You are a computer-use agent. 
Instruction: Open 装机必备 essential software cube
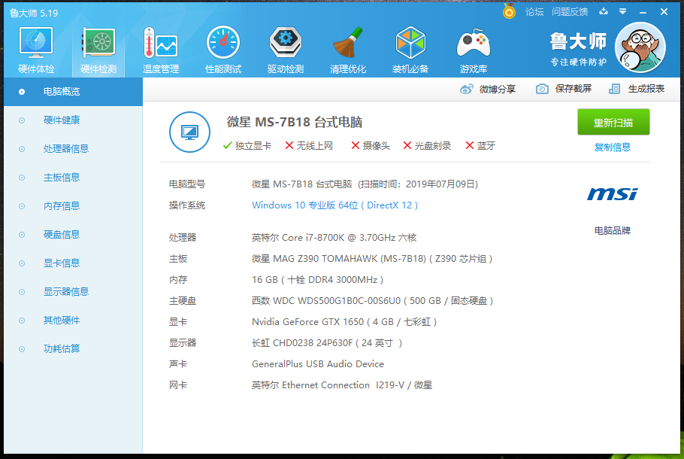410,50
